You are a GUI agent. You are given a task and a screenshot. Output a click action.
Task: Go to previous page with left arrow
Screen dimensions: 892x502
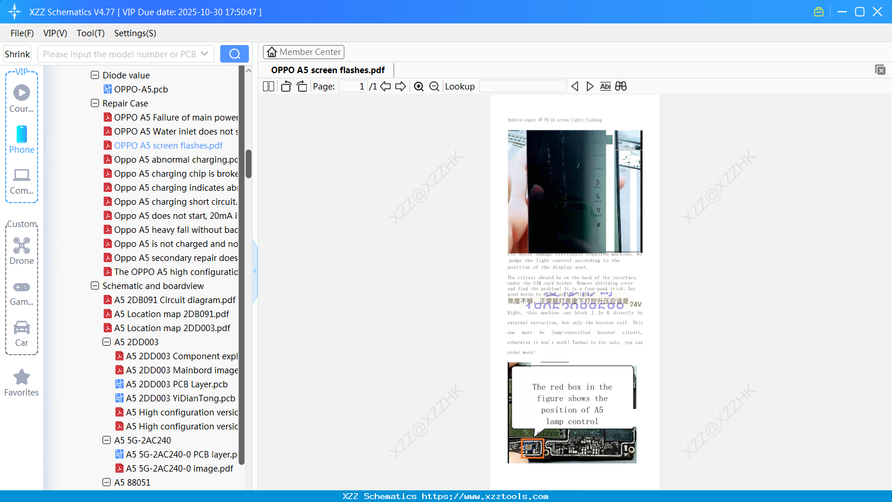(385, 87)
